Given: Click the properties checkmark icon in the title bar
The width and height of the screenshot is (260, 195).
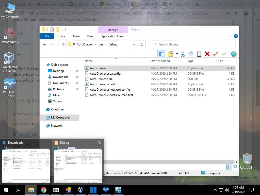Looking at the screenshot, I should [52, 29].
